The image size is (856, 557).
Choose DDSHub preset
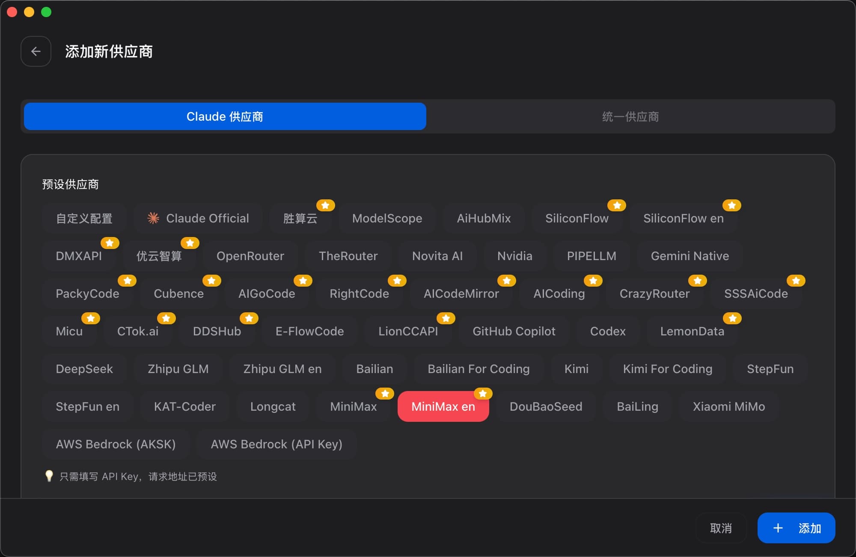tap(217, 331)
